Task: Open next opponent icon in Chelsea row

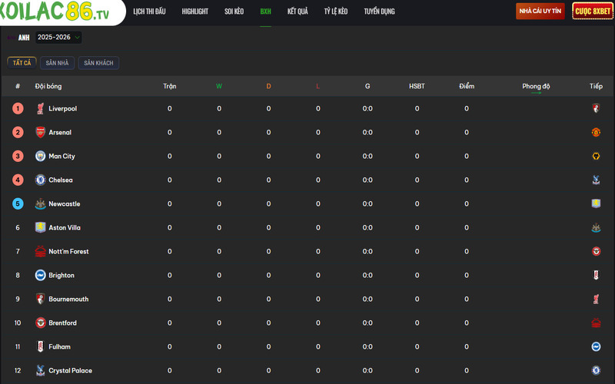Action: tap(596, 180)
